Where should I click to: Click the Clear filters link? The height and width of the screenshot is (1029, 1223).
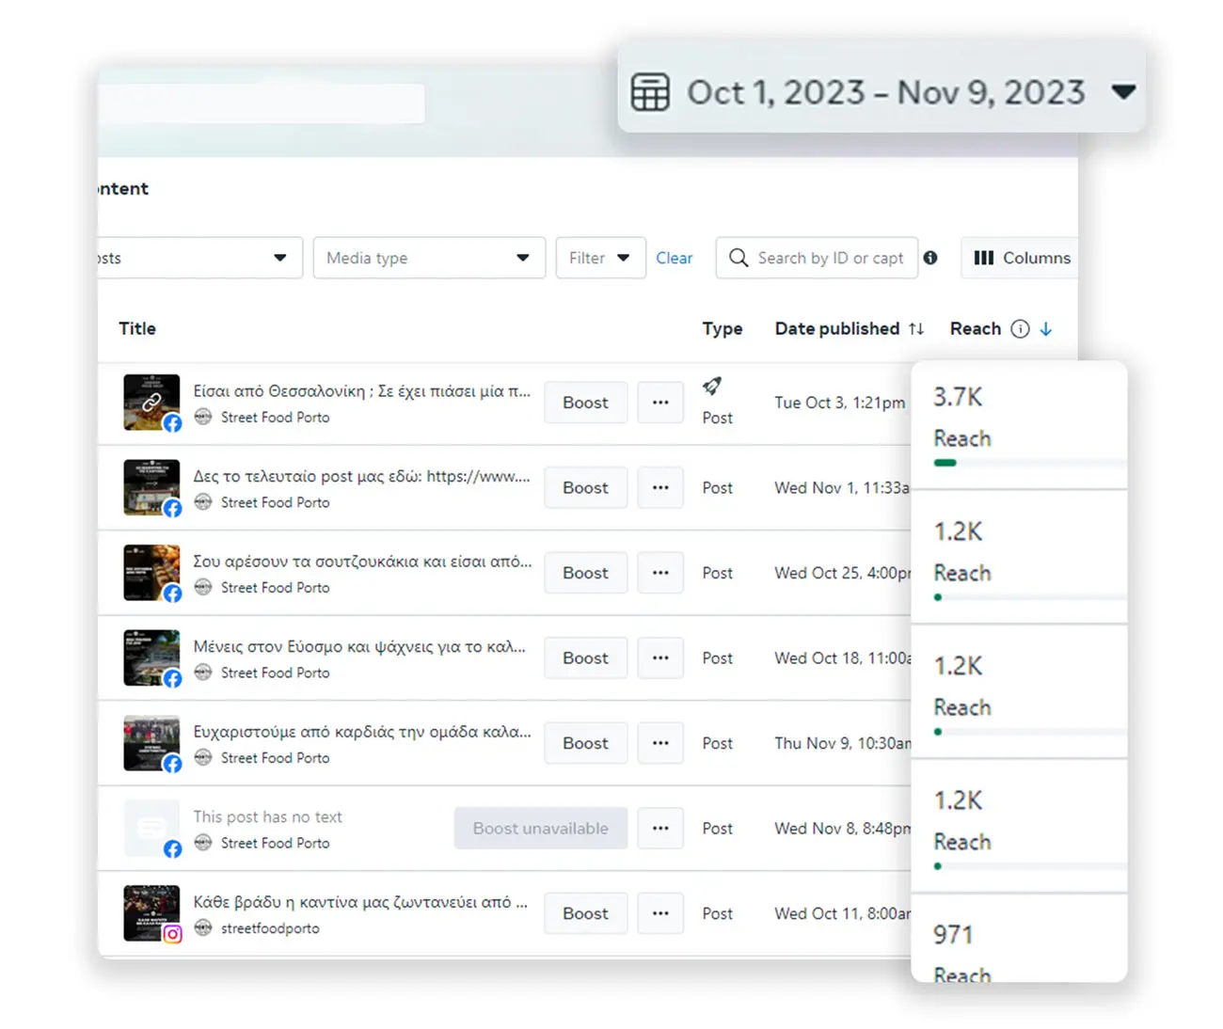coord(674,258)
